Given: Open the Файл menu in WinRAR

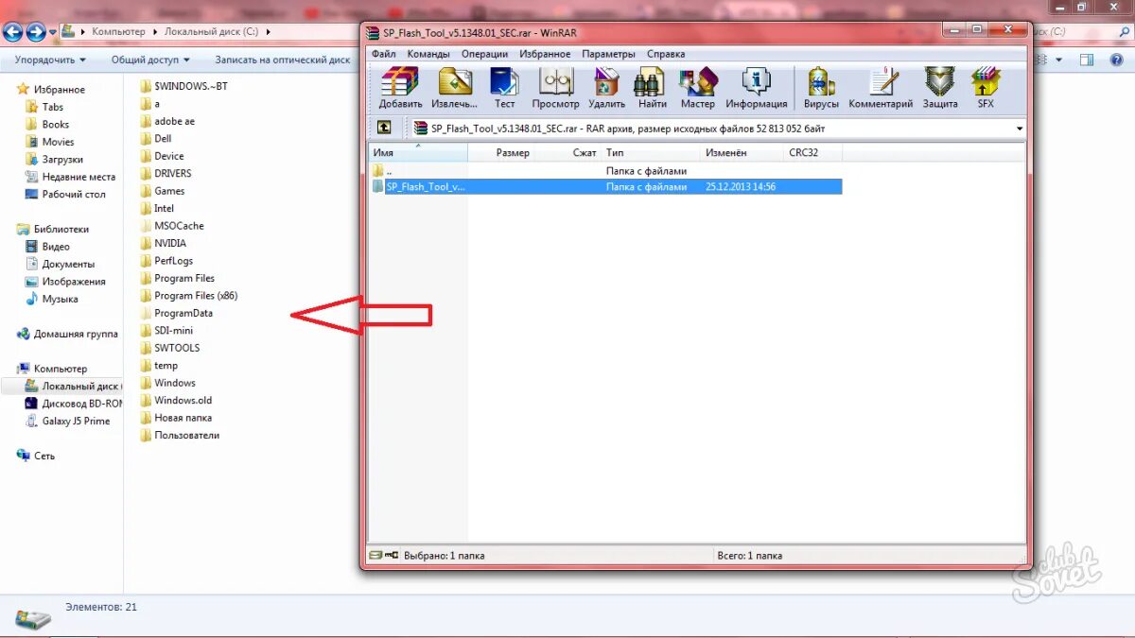Looking at the screenshot, I should (x=383, y=54).
